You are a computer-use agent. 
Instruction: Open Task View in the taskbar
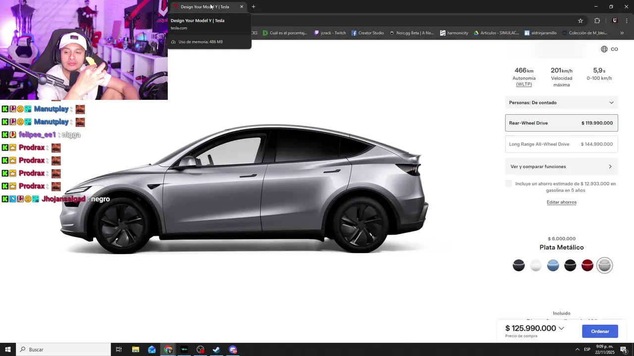click(x=119, y=350)
